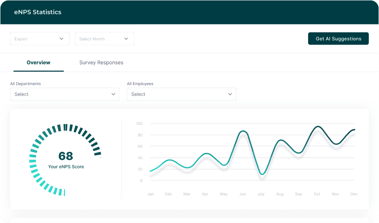Select the Dec label on chart axis

354,194
